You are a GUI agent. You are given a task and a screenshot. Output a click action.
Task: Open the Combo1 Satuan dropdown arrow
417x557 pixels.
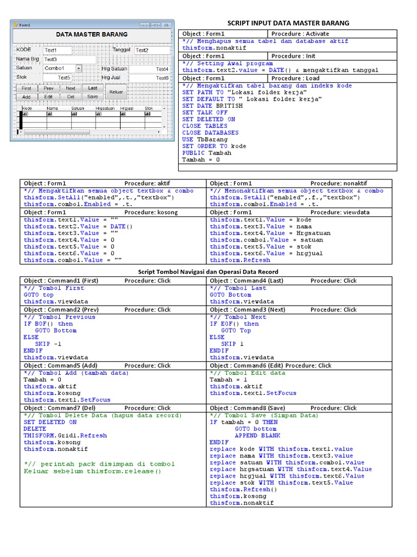pyautogui.click(x=79, y=69)
